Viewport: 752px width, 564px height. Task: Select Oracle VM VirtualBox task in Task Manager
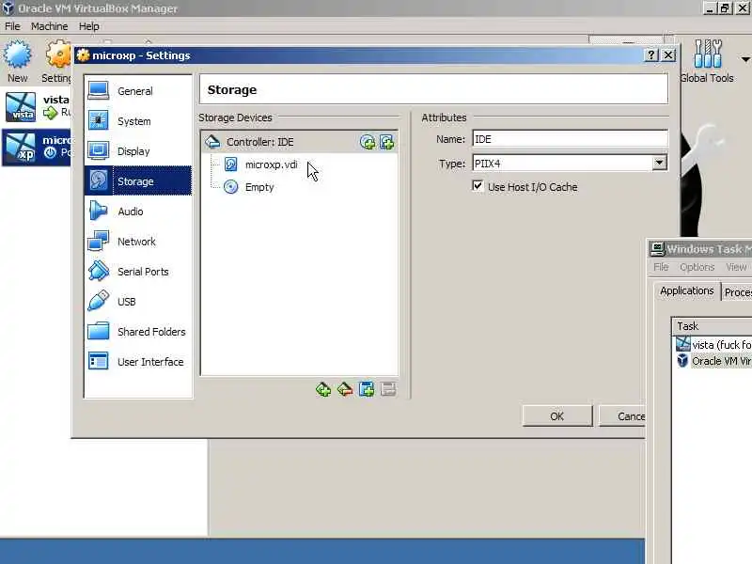click(713, 361)
